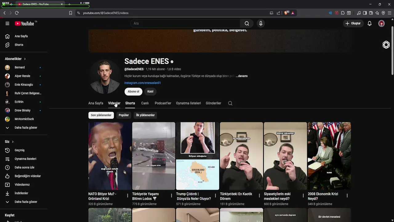The height and width of the screenshot is (222, 394).
Task: Switch to the Podcast'ler tab
Action: 163,103
